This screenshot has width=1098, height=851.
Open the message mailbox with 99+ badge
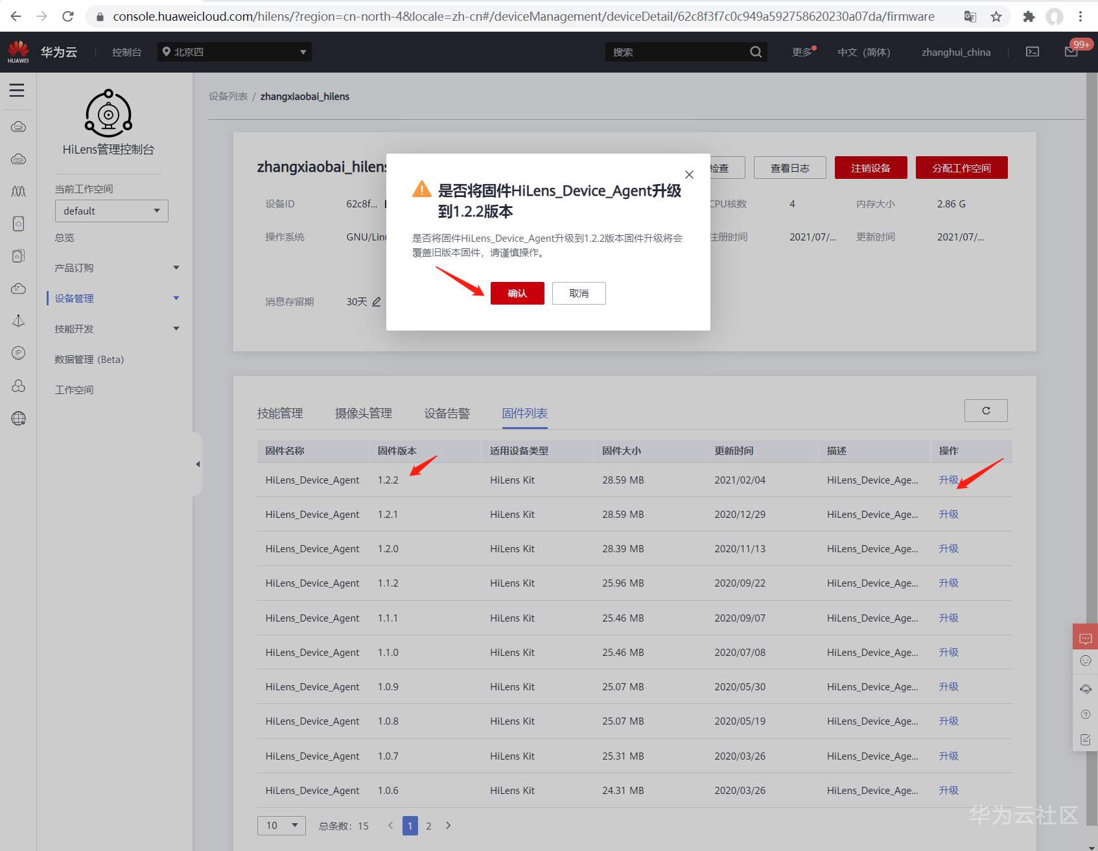(x=1071, y=51)
